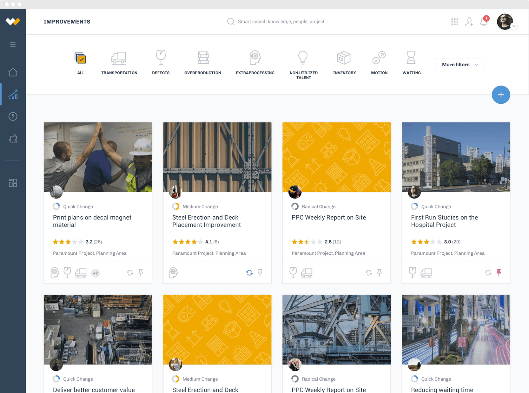Click truck icon on First Run Studies card
Image resolution: width=529 pixels, height=393 pixels.
(426, 273)
